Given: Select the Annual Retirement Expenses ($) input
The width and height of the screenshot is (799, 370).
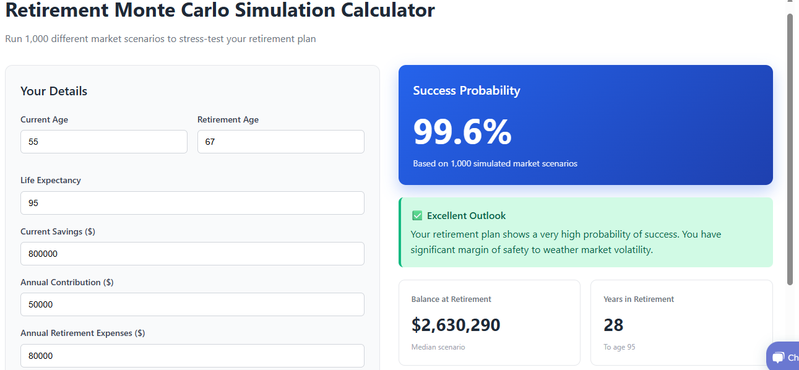Looking at the screenshot, I should tap(192, 356).
